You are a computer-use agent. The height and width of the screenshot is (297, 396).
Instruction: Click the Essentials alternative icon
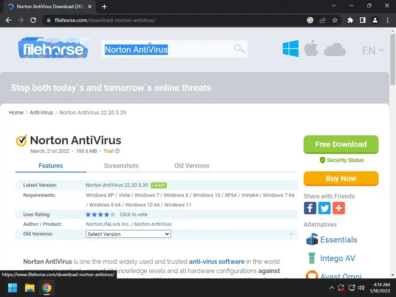312,239
